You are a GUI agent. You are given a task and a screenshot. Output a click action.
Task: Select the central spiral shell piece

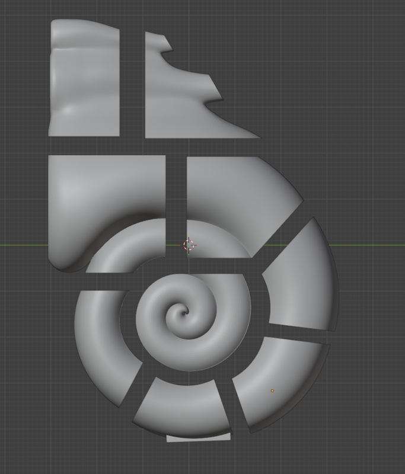pos(193,322)
